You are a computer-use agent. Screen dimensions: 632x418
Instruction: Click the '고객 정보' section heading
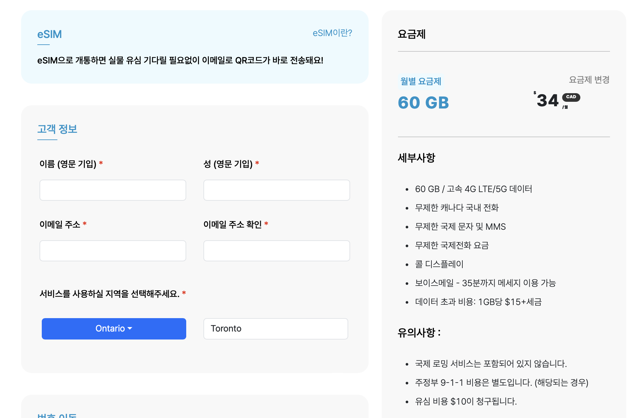click(57, 129)
